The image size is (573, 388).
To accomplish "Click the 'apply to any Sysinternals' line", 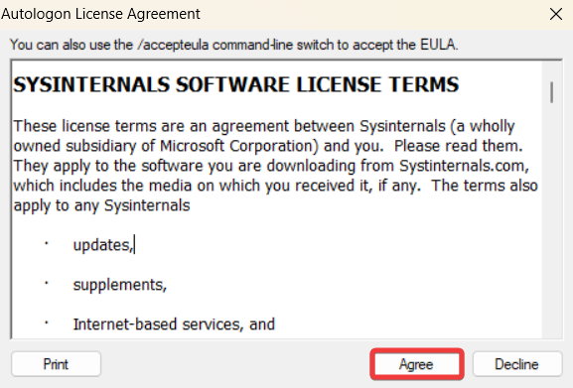I will [x=101, y=205].
